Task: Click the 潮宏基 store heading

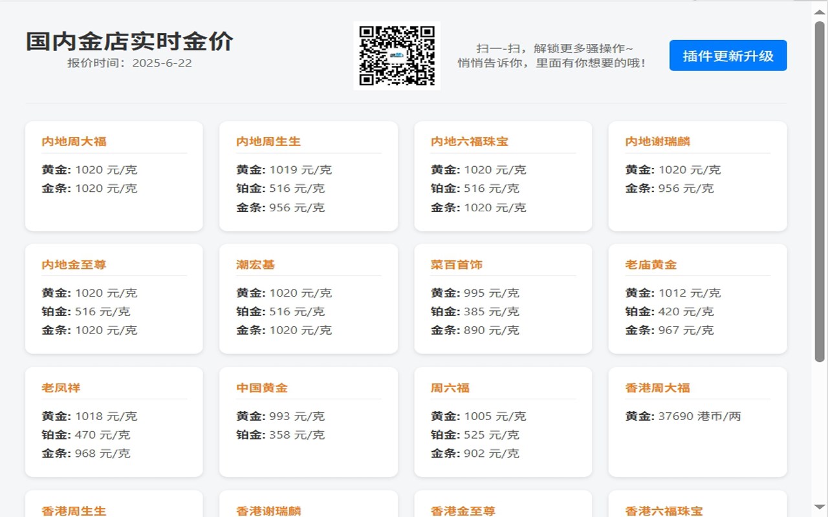Action: point(256,264)
